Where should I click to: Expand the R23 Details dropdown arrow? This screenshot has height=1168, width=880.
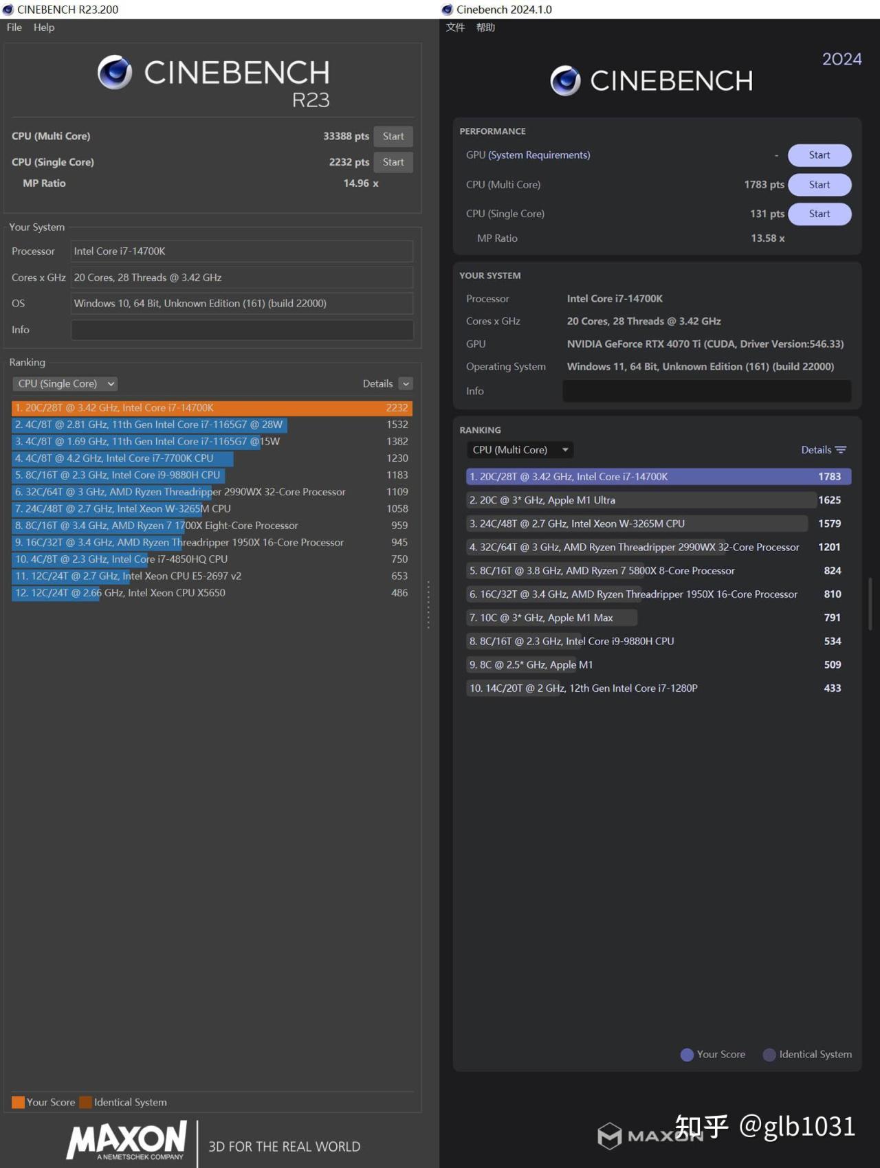[406, 383]
